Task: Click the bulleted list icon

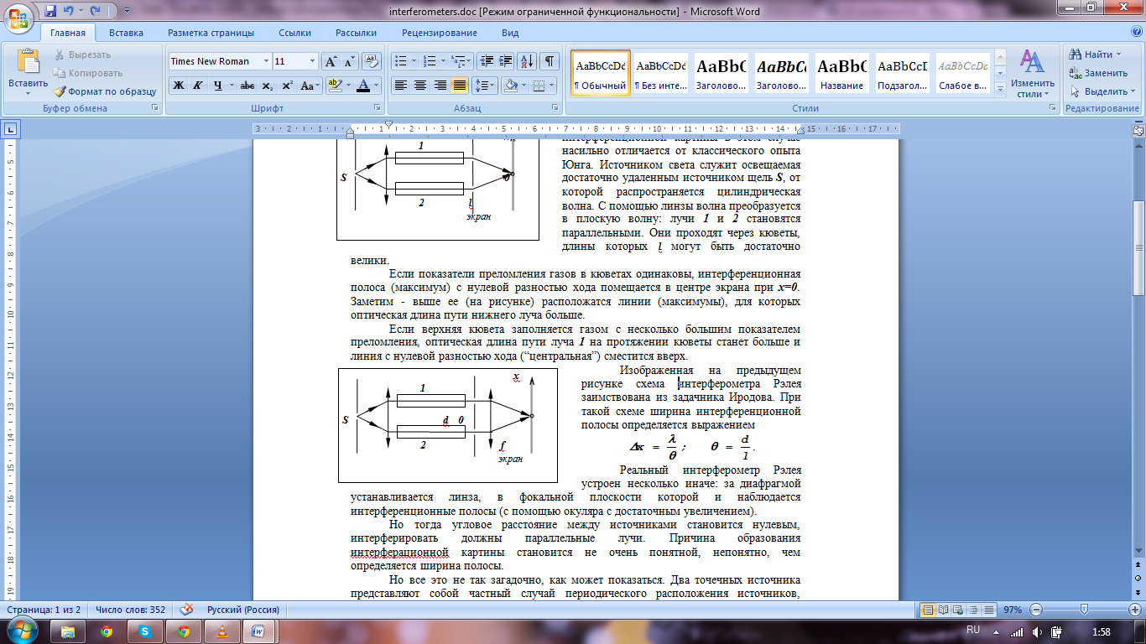Action: point(401,61)
